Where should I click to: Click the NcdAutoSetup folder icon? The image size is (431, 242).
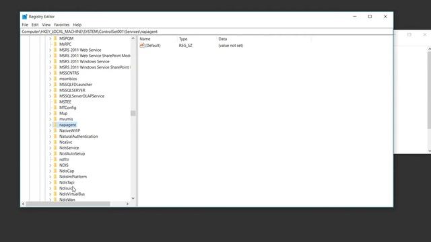55,154
